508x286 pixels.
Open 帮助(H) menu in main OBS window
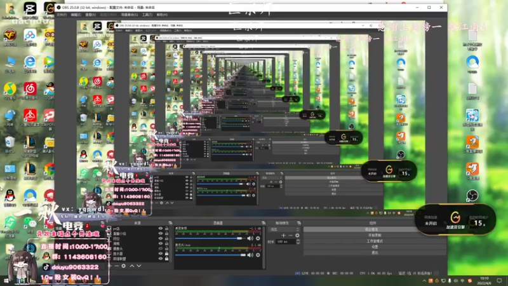[x=162, y=15]
